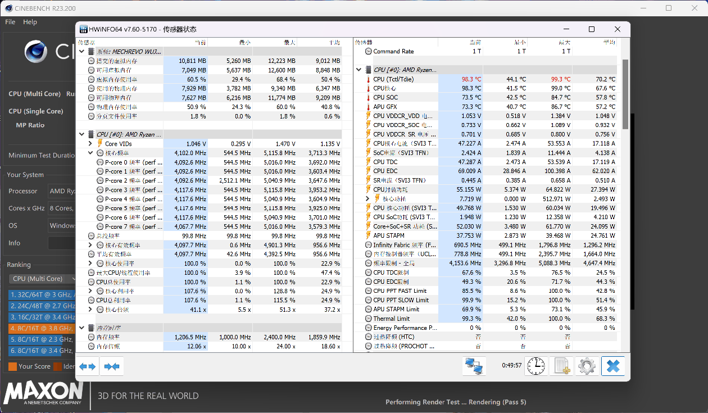
Task: Click the clock reset timer icon
Action: click(536, 366)
